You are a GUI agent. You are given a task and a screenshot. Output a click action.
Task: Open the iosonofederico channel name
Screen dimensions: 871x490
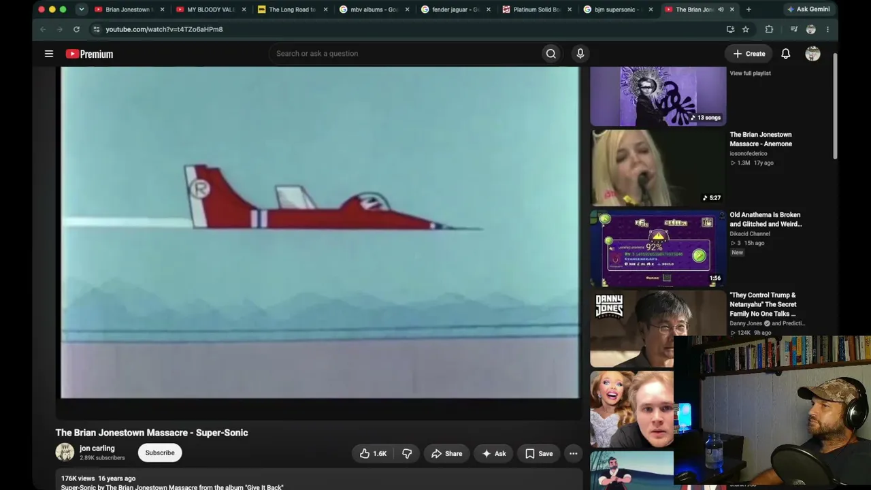pyautogui.click(x=749, y=154)
